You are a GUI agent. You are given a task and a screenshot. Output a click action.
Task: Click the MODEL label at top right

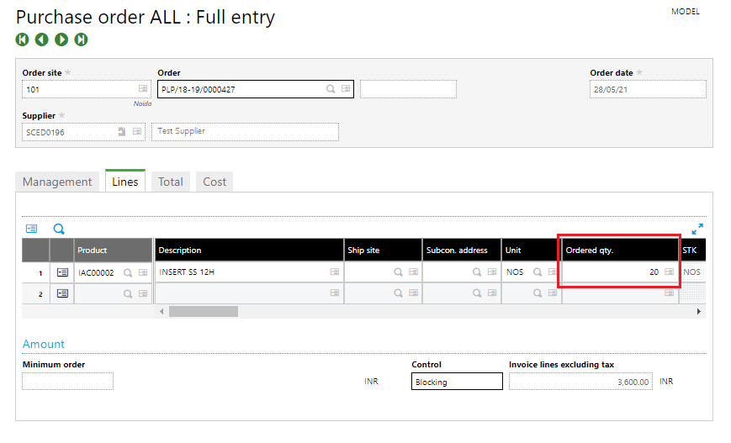tap(686, 12)
